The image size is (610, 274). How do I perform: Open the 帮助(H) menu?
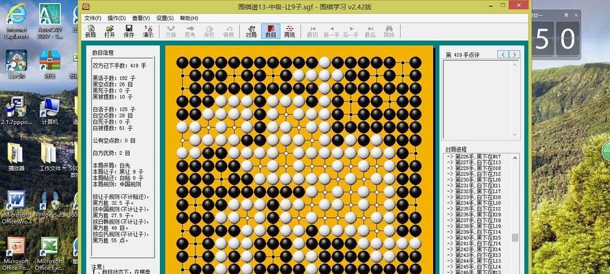(x=189, y=18)
